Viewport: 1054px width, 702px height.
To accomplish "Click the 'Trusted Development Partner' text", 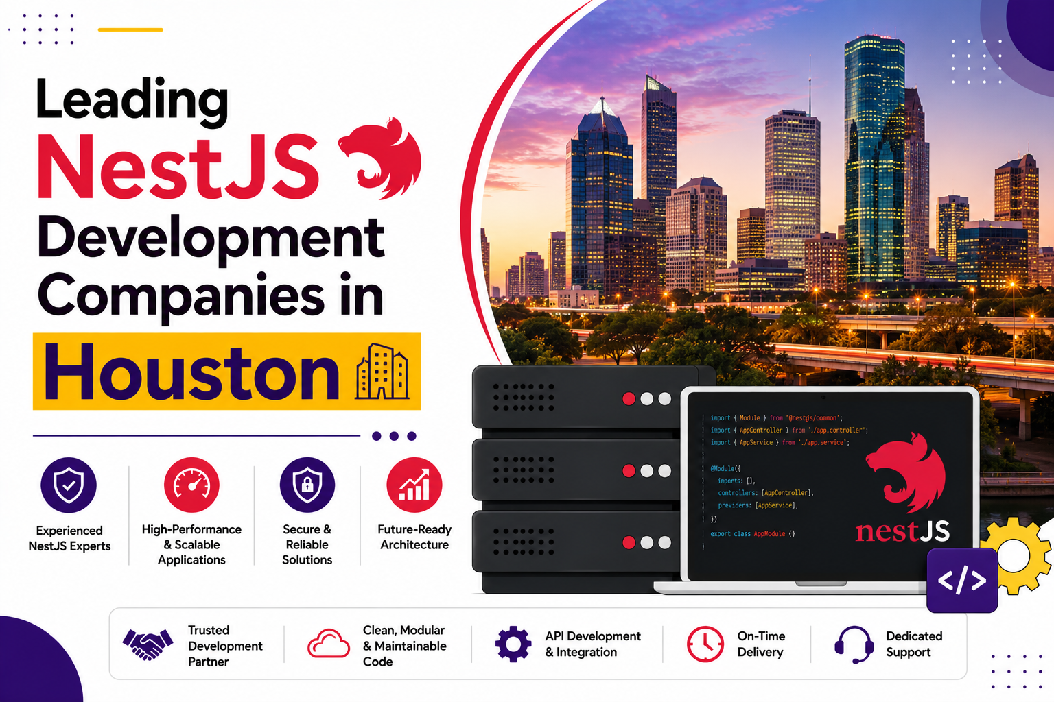I will (x=225, y=646).
